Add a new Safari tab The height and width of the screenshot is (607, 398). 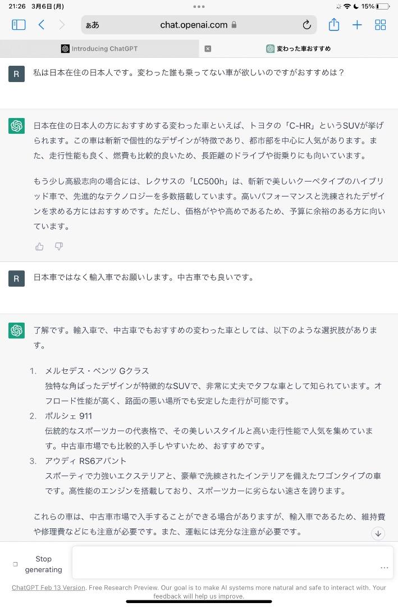357,25
